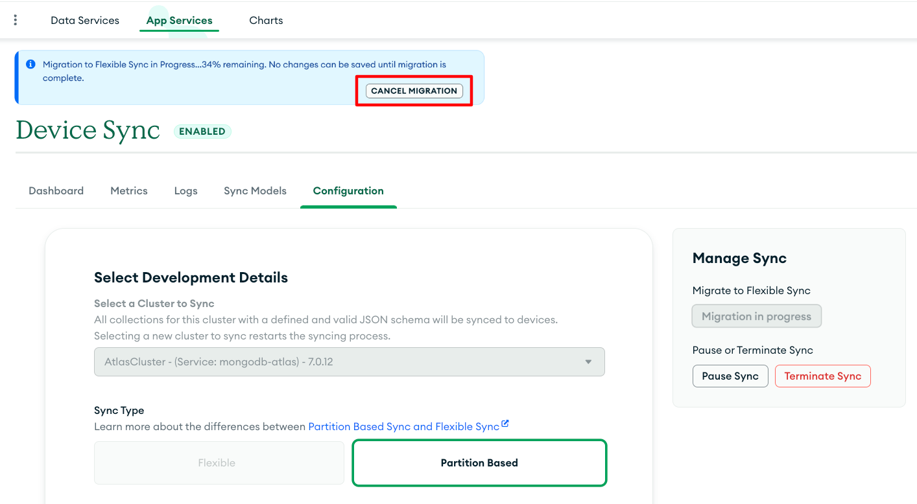Open the vertical three-dot menu

point(16,20)
